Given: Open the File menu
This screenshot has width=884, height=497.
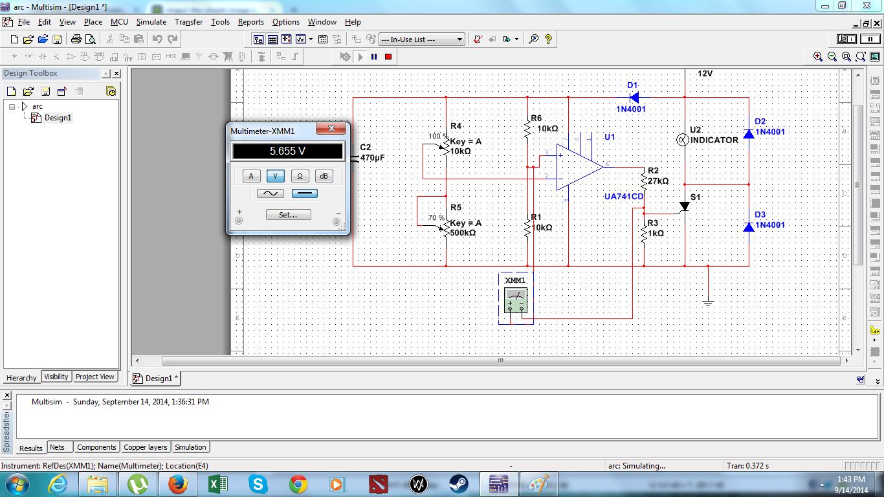Looking at the screenshot, I should click(24, 22).
